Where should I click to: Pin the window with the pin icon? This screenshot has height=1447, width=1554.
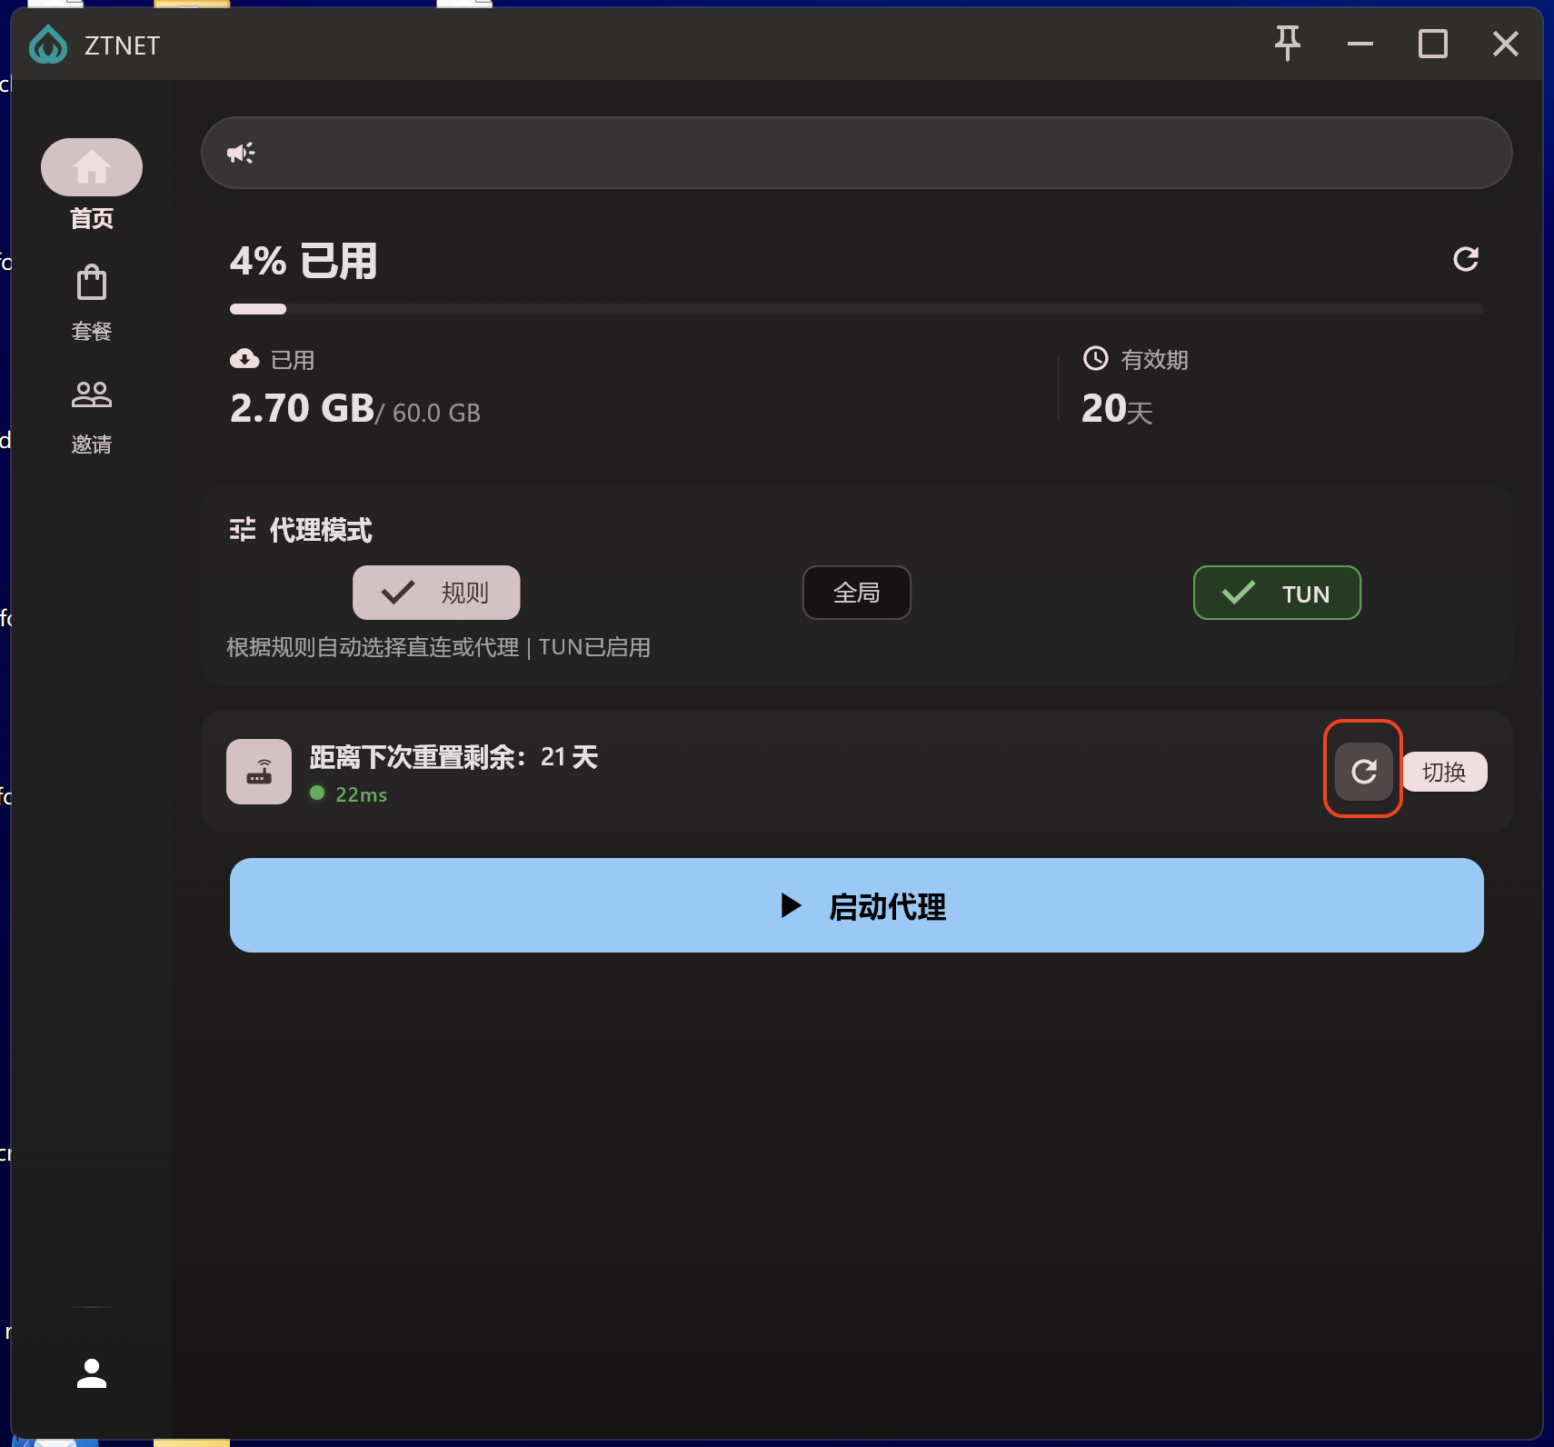click(1287, 44)
